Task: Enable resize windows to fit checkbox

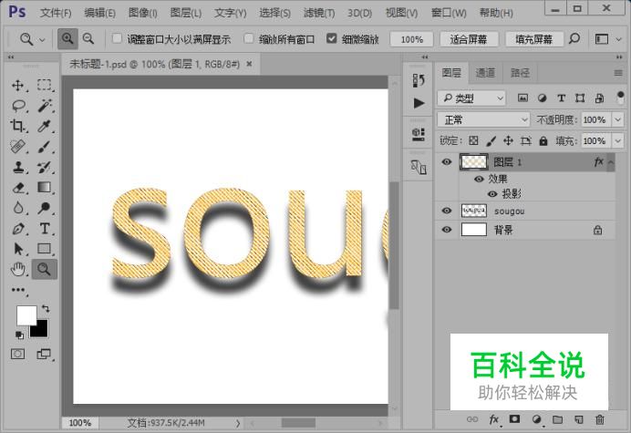Action: point(117,38)
